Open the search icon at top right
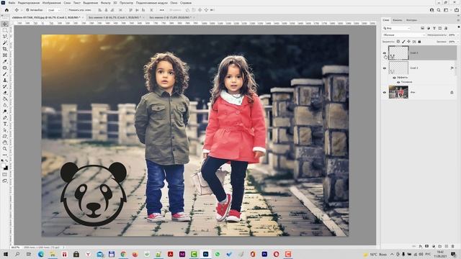Image resolution: width=461 pixels, height=259 pixels. 439,10
